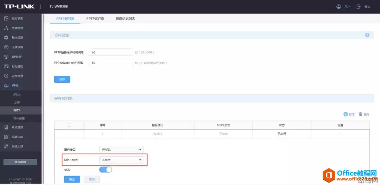This screenshot has height=185, width=380.
Task: Click the 高级功能 grid icon
Action: tap(7, 137)
